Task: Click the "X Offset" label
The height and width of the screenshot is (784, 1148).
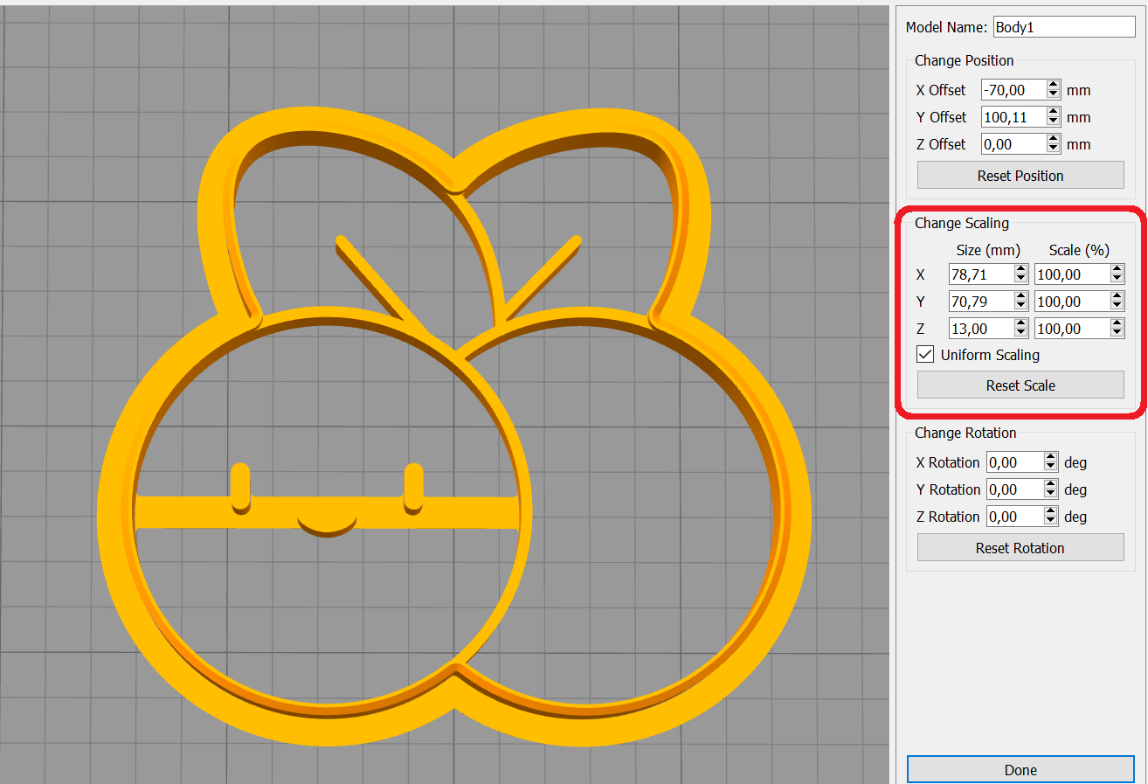Action: [x=941, y=90]
